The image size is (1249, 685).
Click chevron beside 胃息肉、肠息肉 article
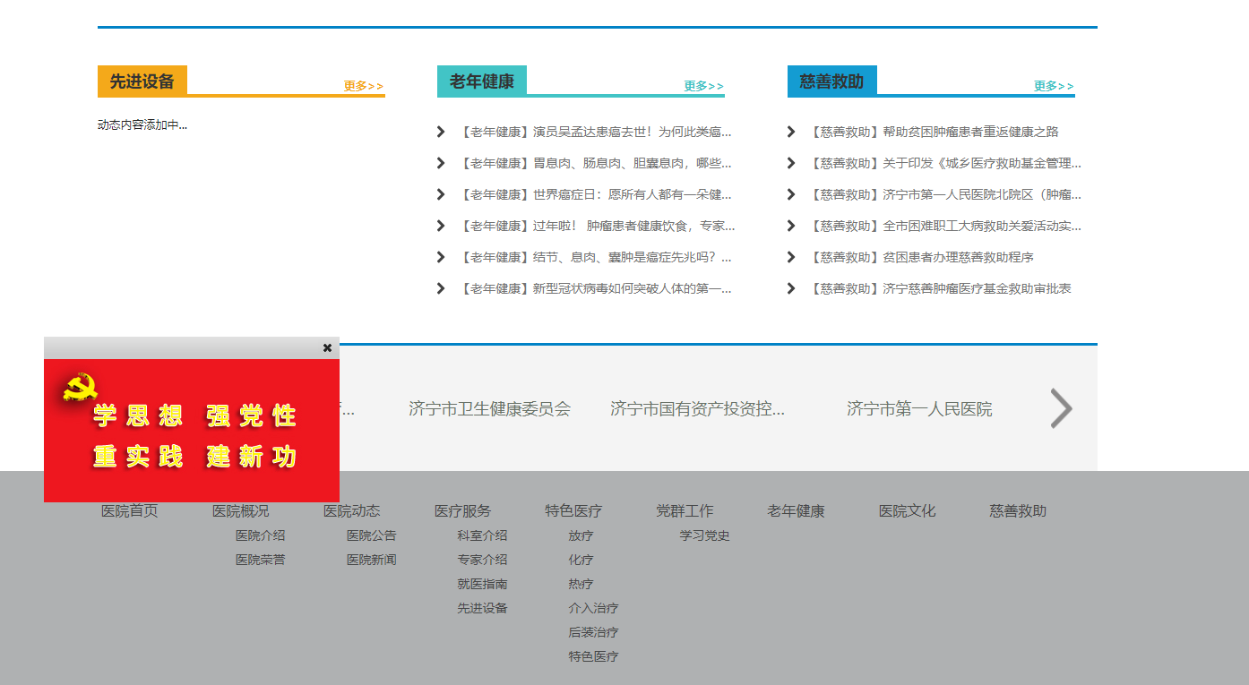pyautogui.click(x=440, y=163)
